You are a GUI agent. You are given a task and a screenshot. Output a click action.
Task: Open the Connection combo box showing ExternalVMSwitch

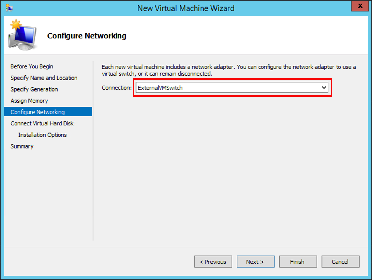[228, 88]
